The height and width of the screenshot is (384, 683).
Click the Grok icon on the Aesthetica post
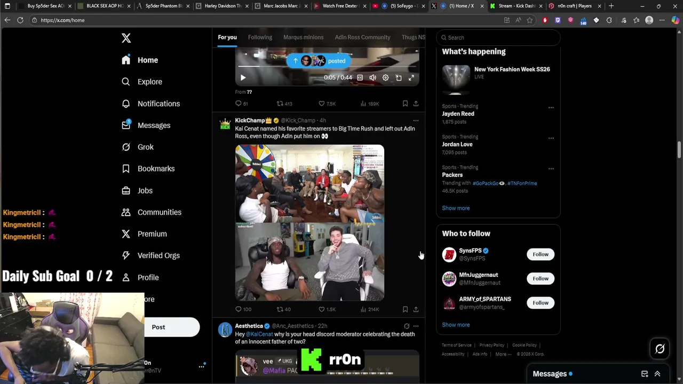pyautogui.click(x=407, y=326)
